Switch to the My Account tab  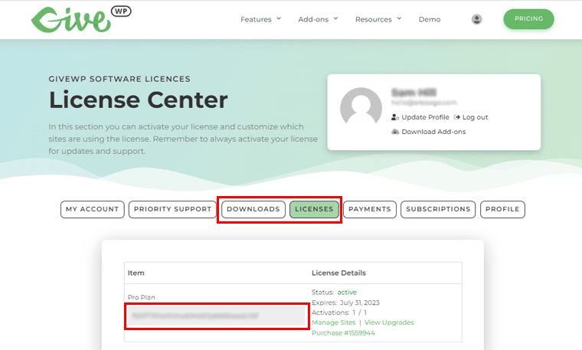(x=93, y=209)
